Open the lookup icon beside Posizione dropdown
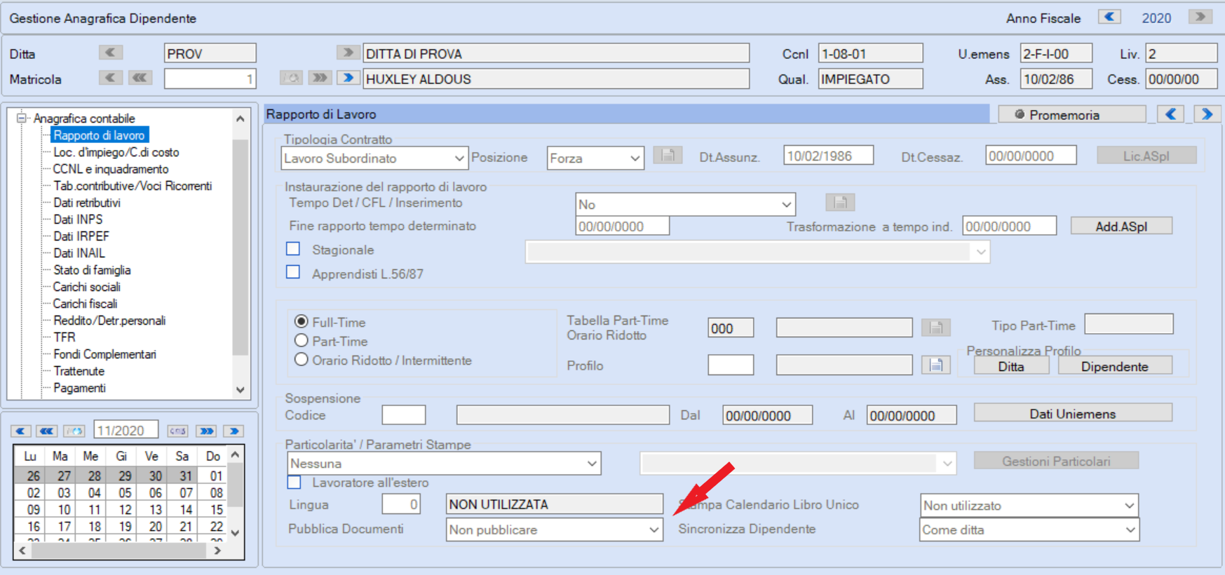Image resolution: width=1225 pixels, height=575 pixels. [668, 156]
